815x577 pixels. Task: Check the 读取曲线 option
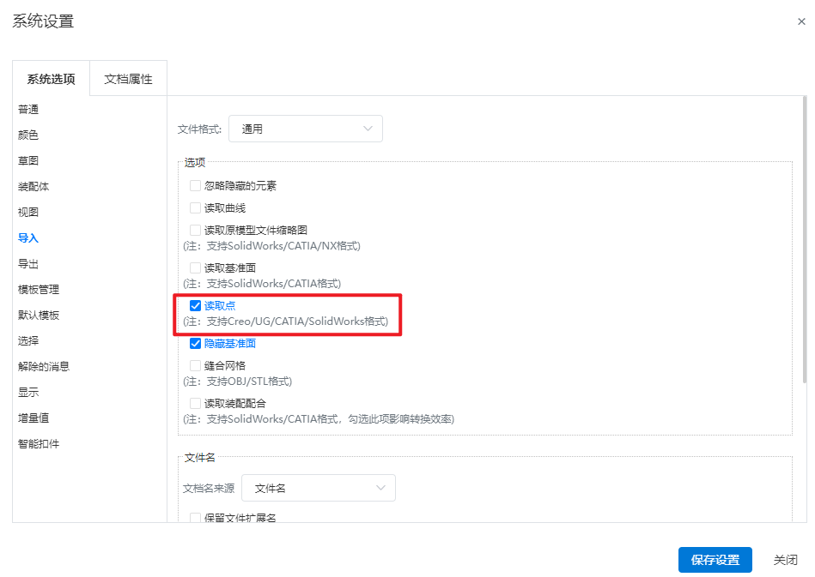coord(196,208)
